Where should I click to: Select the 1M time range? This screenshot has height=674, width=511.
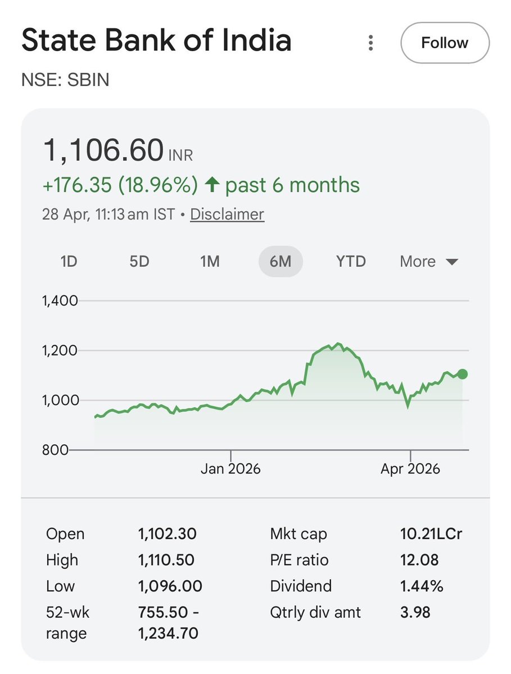pyautogui.click(x=210, y=261)
